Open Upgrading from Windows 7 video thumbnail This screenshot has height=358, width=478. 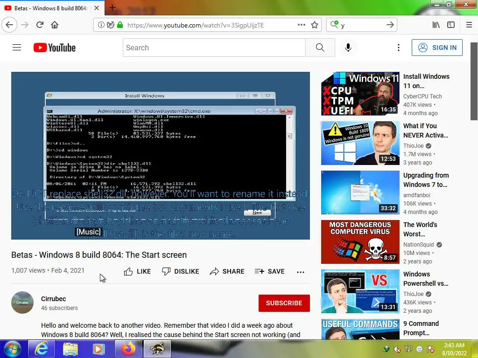pyautogui.click(x=360, y=193)
